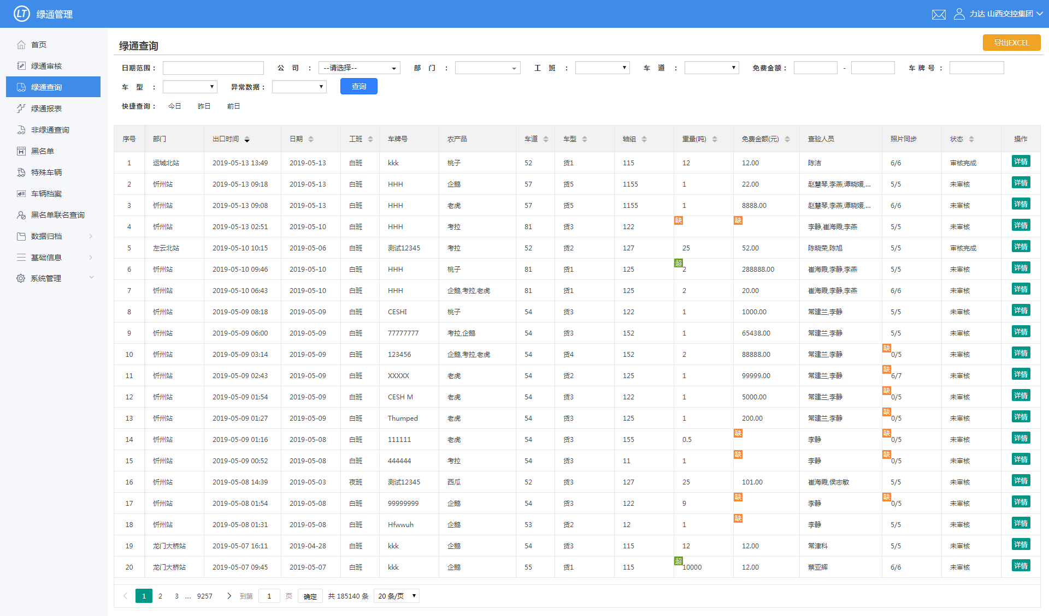Click the 导出EXCEL button
The height and width of the screenshot is (616, 1049).
pos(1011,43)
